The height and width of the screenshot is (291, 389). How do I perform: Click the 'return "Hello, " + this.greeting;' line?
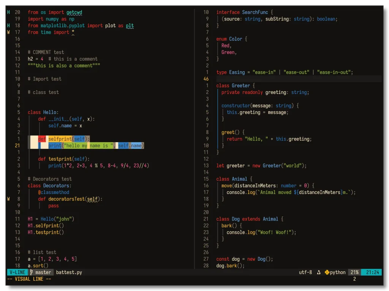pyautogui.click(x=269, y=139)
